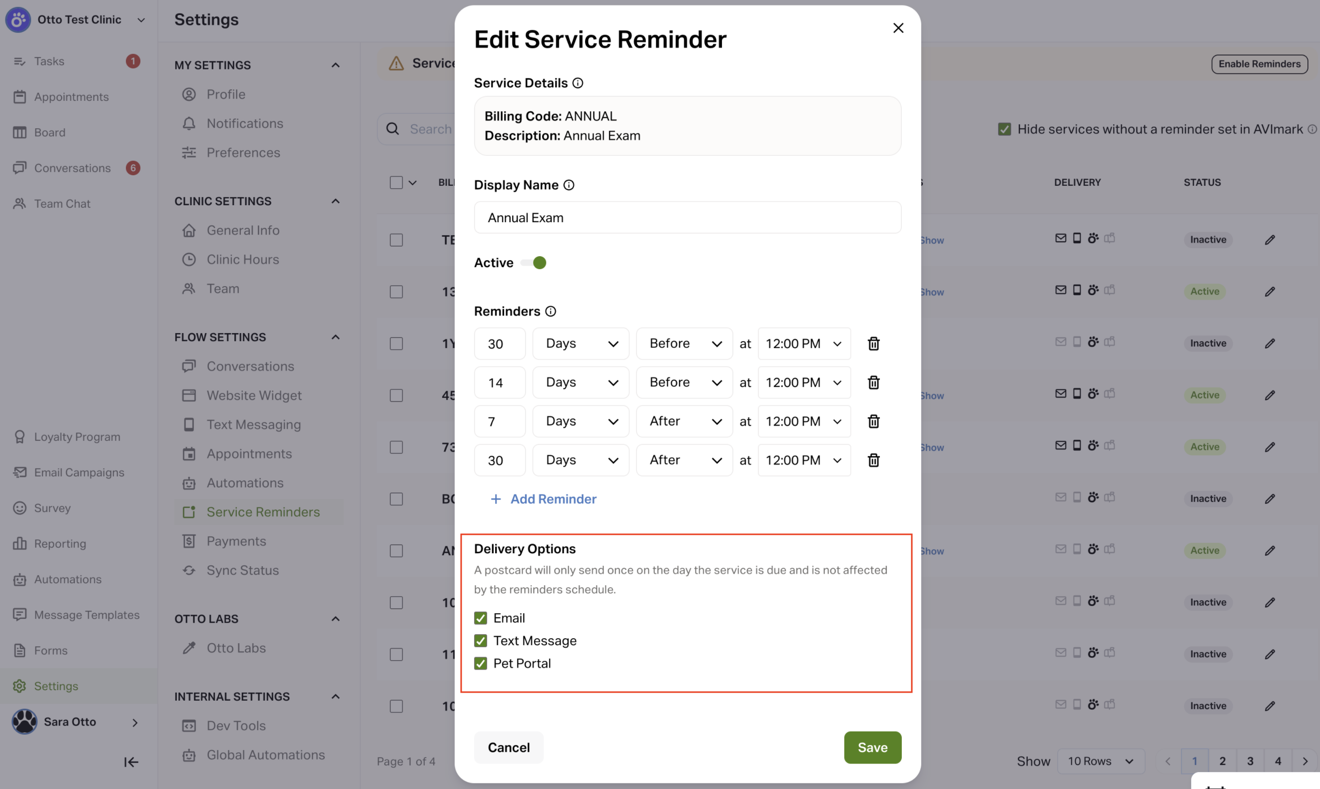Uncheck the Email delivery option
The image size is (1320, 789).
tap(480, 618)
